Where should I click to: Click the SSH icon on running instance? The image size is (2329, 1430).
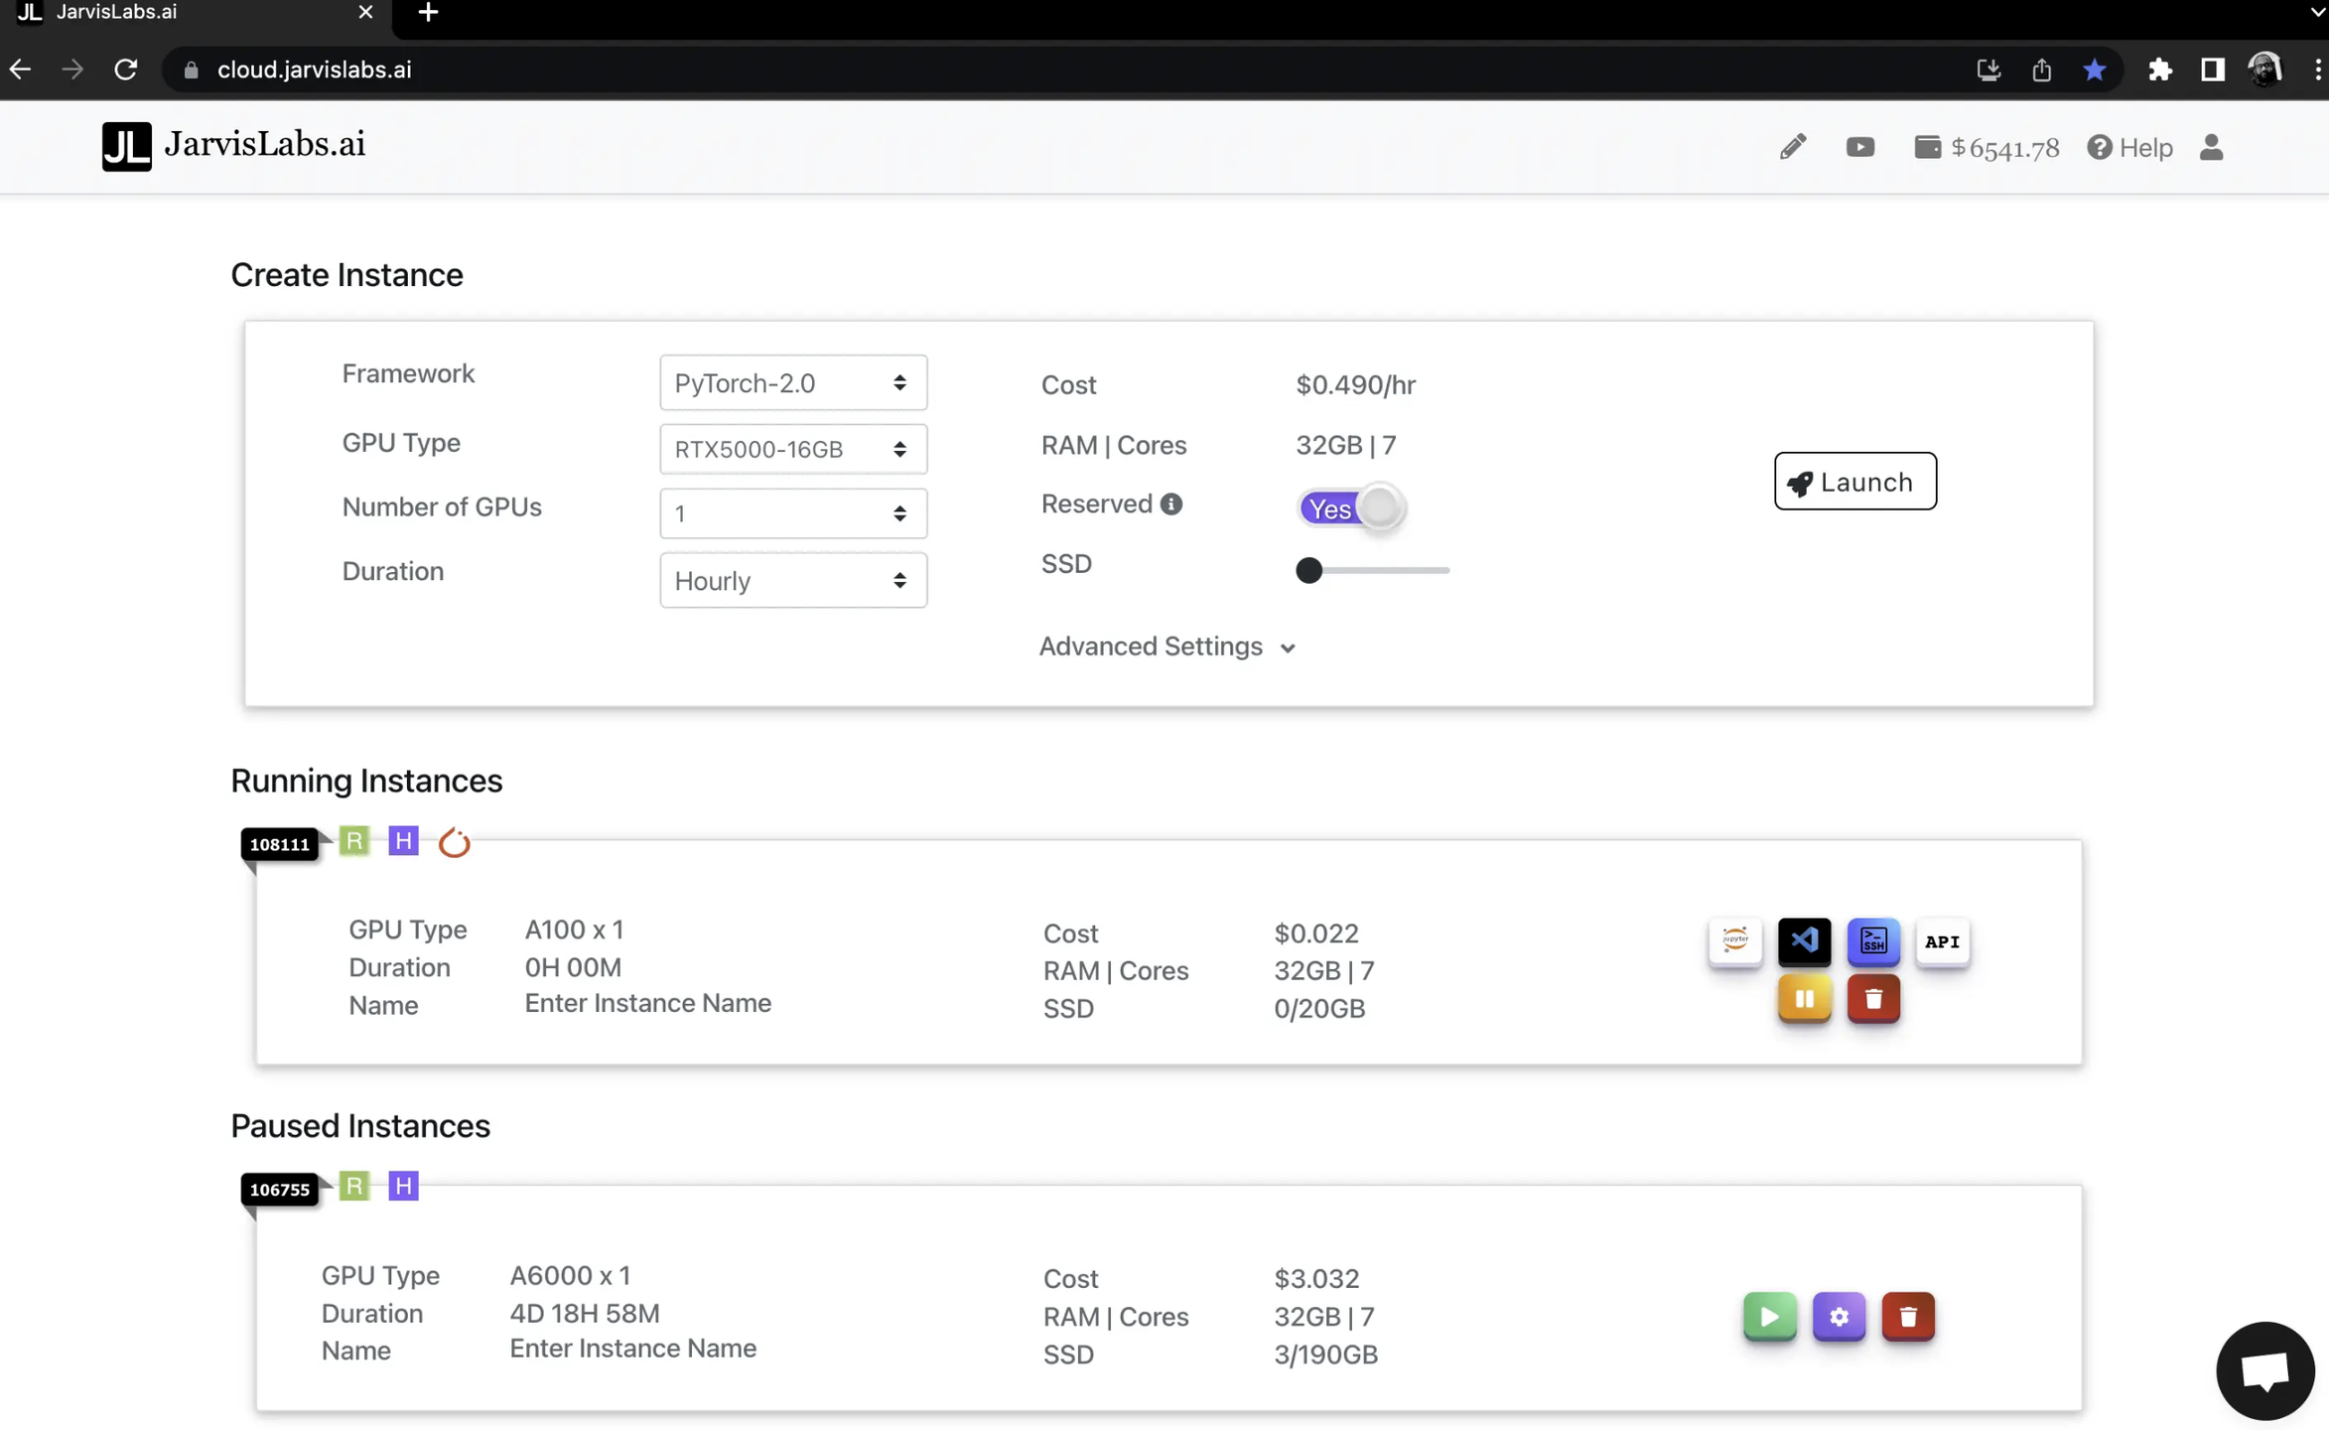coord(1872,940)
